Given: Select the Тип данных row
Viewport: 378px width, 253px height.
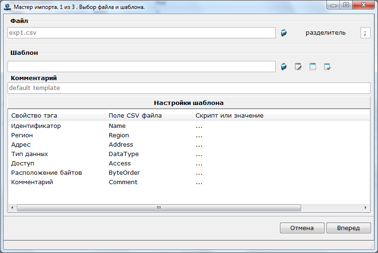Looking at the screenshot, I should click(189, 154).
